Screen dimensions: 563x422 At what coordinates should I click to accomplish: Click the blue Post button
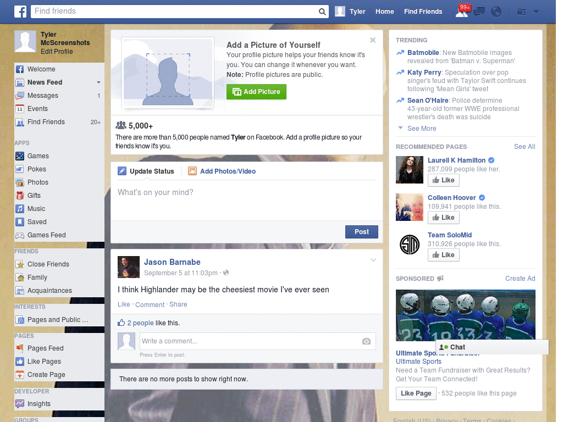[x=362, y=232]
